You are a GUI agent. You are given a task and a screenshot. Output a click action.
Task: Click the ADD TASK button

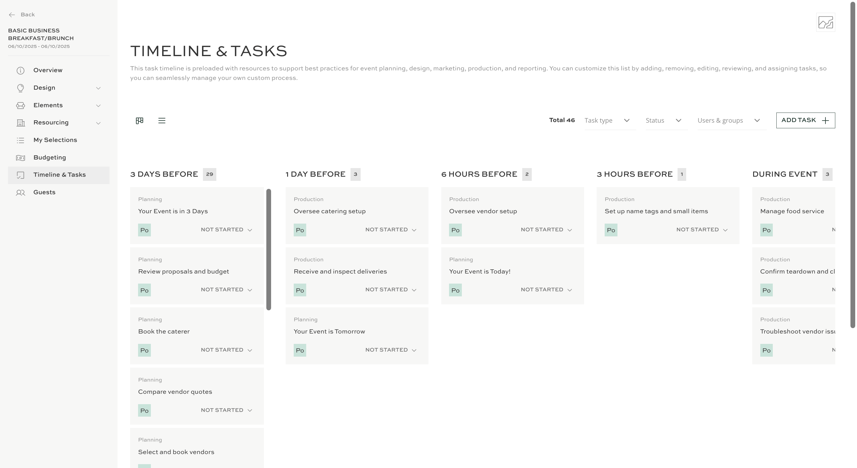[806, 121]
